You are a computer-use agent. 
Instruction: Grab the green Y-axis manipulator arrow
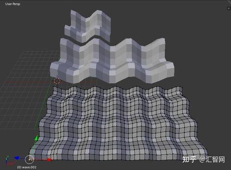(x=36, y=138)
